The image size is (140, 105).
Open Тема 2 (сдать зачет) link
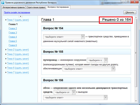(x=18, y=50)
